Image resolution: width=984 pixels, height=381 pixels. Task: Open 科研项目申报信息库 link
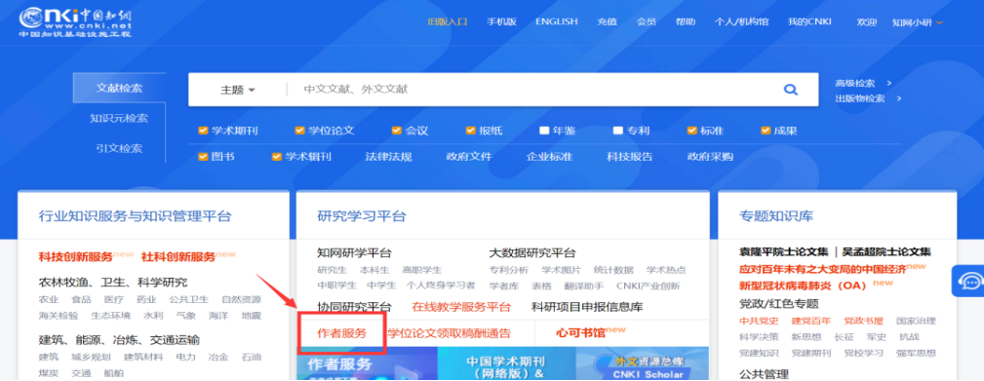[x=587, y=307]
